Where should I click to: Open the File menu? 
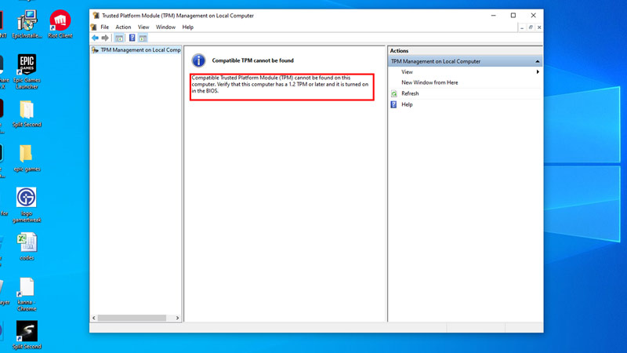(105, 27)
